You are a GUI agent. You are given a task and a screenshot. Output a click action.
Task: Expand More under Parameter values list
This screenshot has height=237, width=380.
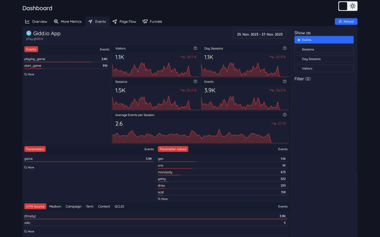pos(163,199)
